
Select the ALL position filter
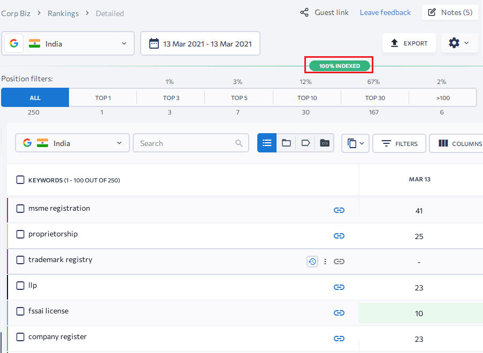[35, 98]
